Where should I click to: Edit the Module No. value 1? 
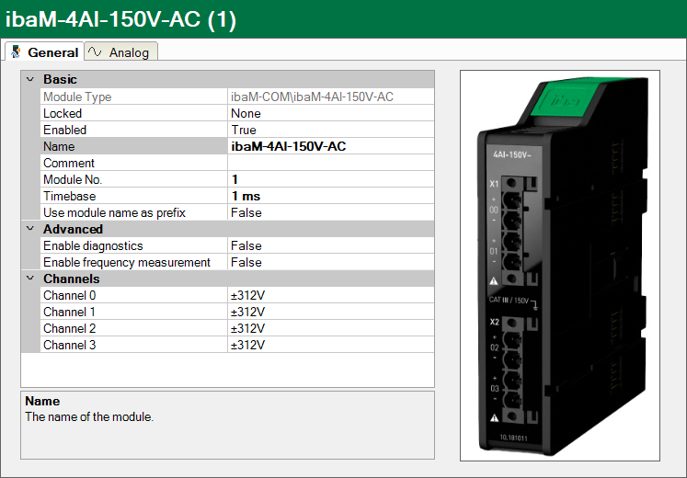tap(331, 179)
